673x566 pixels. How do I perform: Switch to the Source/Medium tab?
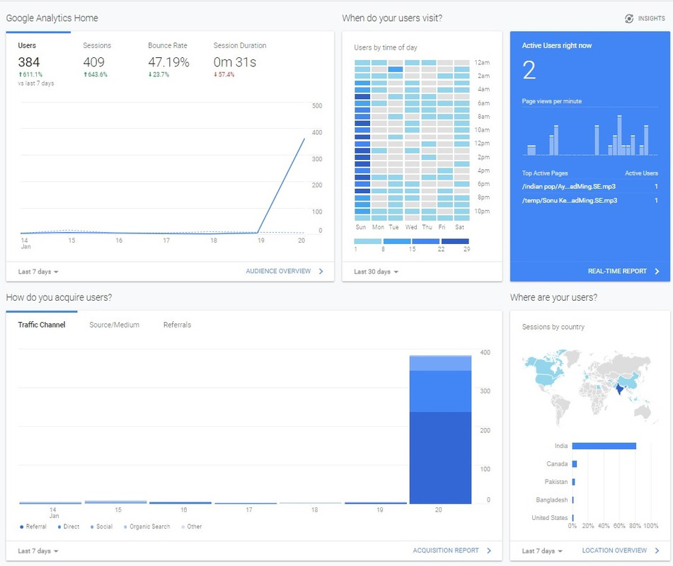[114, 325]
